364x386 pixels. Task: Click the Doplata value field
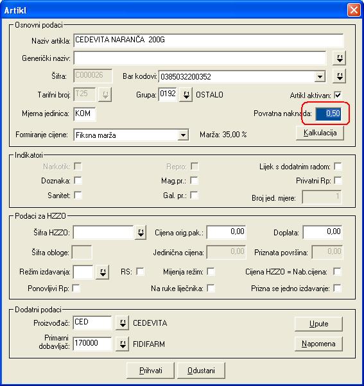click(x=322, y=232)
